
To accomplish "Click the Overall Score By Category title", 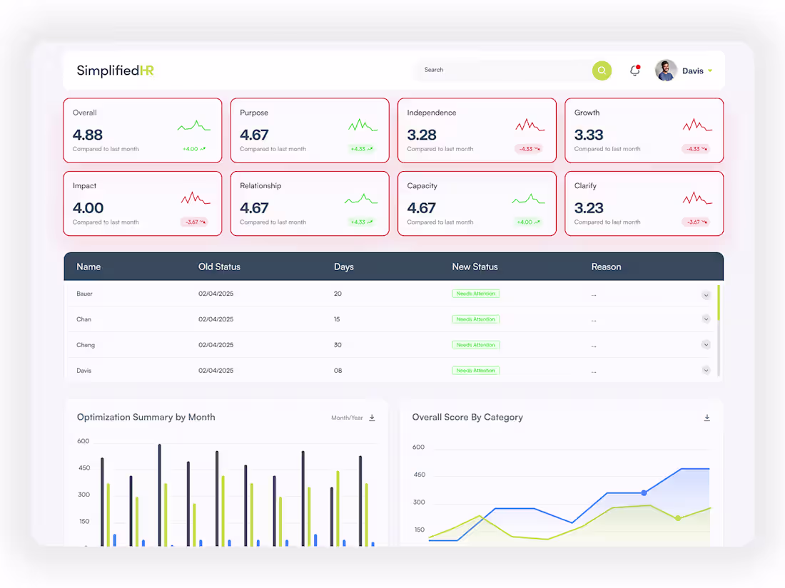I will (467, 417).
